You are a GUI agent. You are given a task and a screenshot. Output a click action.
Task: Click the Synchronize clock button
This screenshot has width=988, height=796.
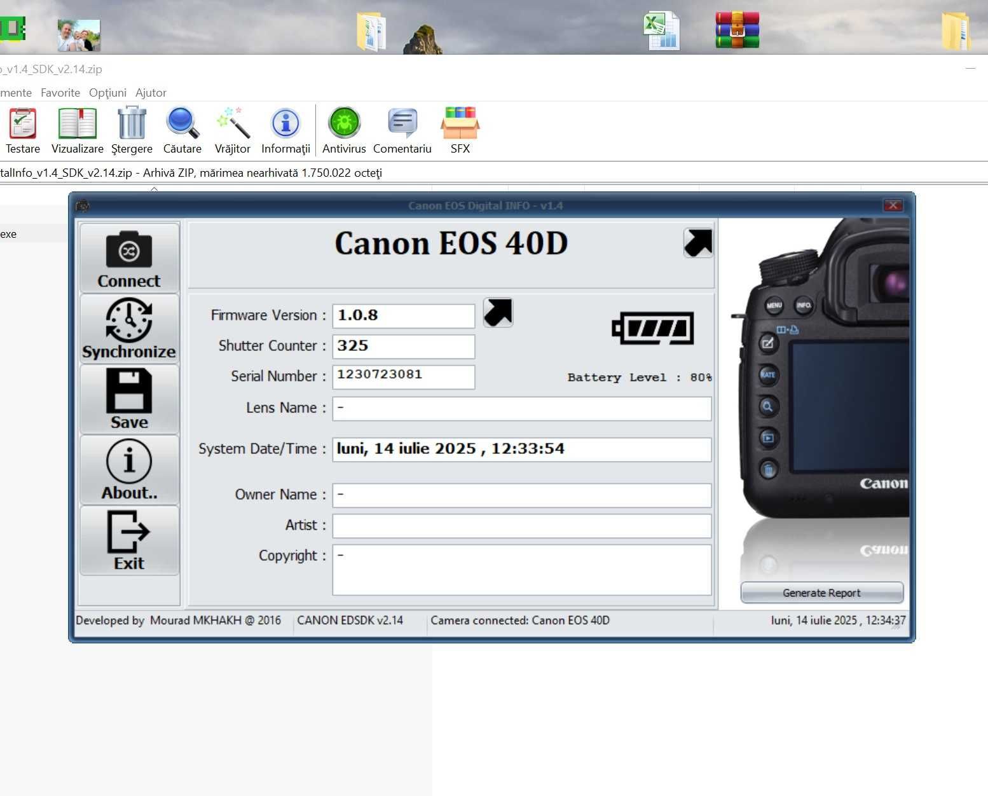(129, 328)
